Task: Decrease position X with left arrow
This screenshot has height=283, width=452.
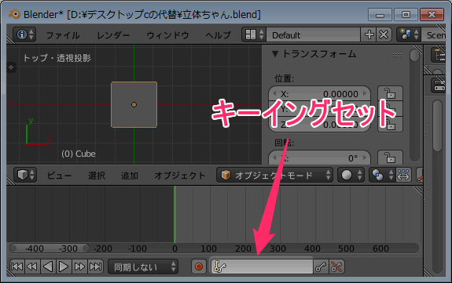Action: coord(274,93)
